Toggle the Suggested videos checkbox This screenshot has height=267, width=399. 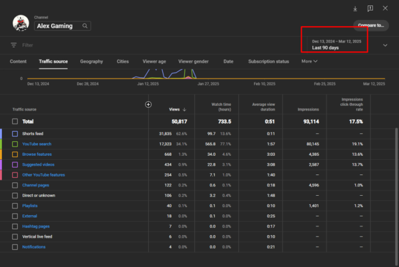click(15, 164)
